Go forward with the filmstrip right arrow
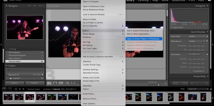 pyautogui.click(x=23, y=89)
